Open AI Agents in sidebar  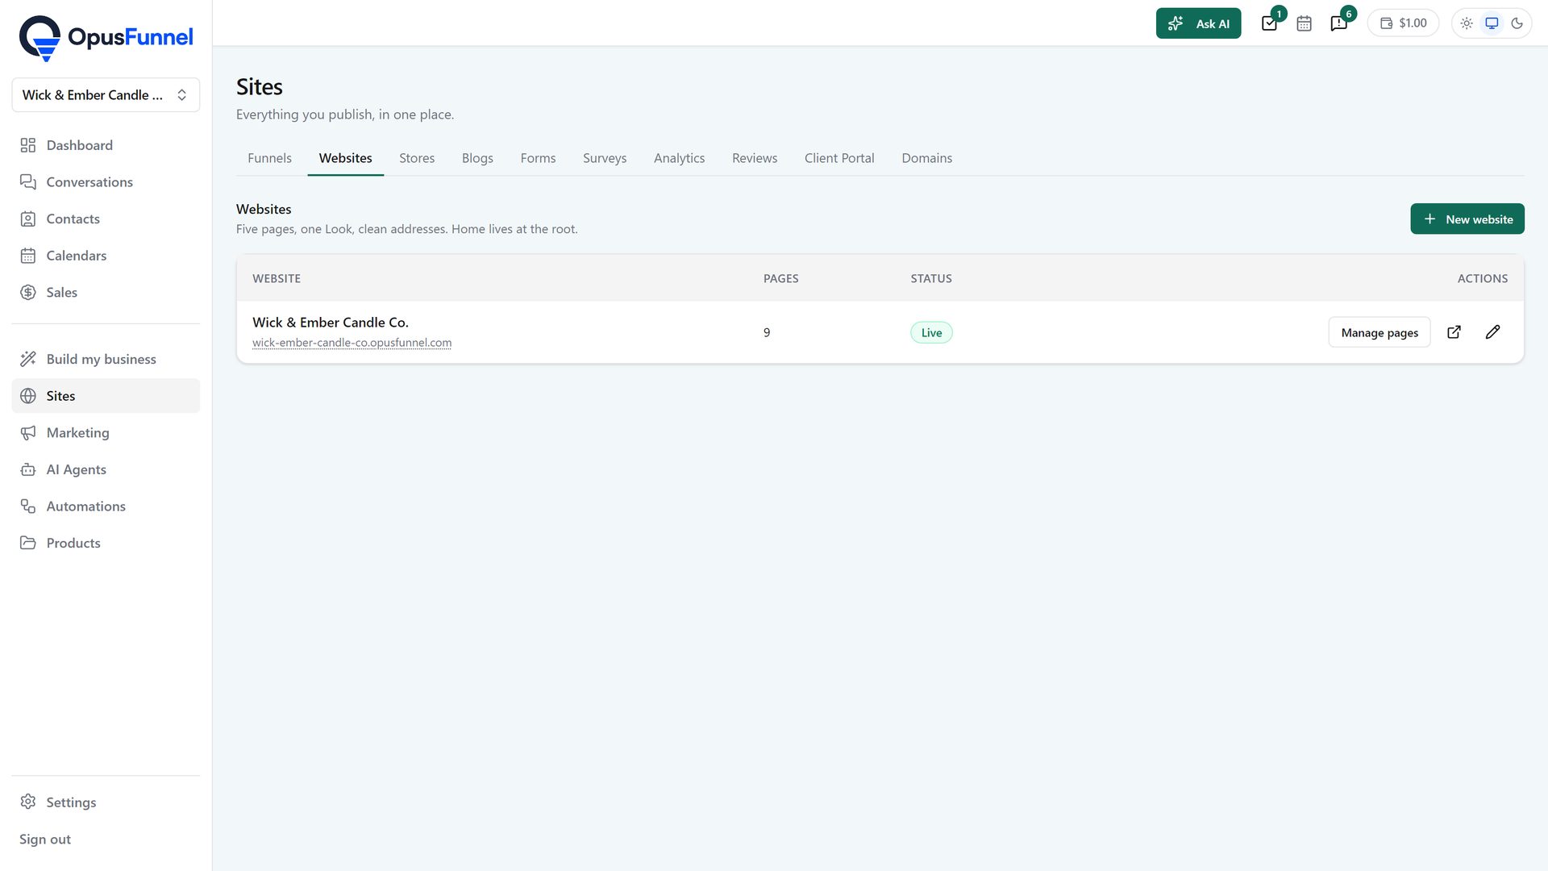(106, 469)
